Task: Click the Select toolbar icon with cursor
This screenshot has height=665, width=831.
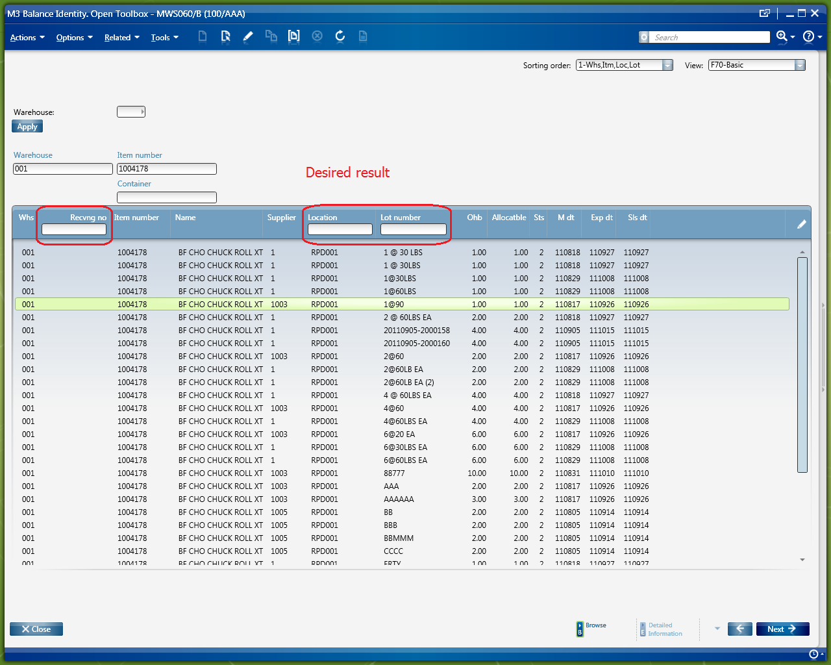Action: point(225,36)
